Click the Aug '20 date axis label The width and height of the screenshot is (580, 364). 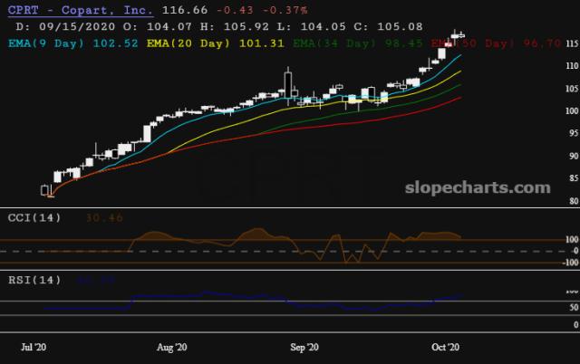[x=171, y=347]
